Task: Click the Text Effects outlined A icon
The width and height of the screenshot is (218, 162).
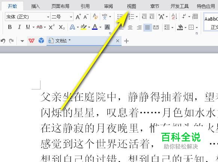Action: coord(72,27)
